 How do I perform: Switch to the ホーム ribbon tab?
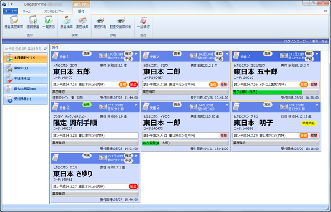(x=26, y=12)
